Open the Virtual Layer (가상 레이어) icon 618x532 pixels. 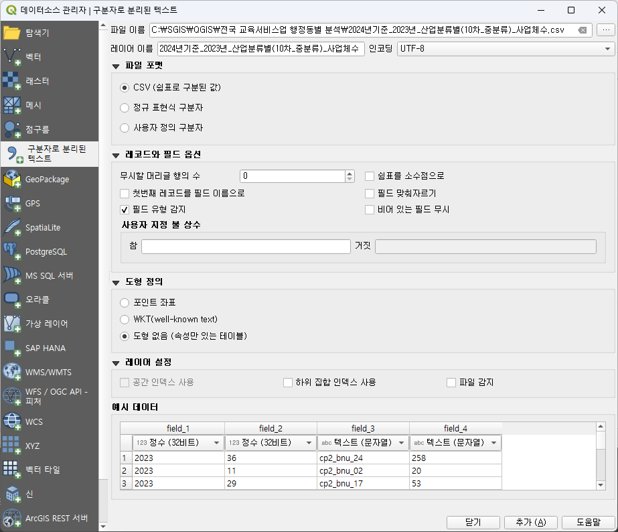tap(12, 324)
